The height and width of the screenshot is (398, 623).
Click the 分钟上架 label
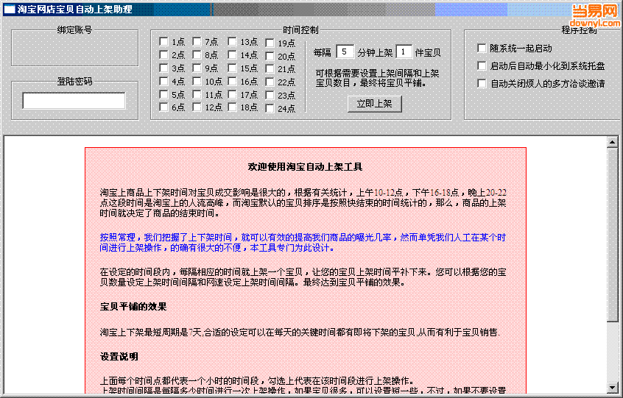tap(375, 52)
